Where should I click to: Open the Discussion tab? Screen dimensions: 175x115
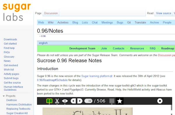51,13
